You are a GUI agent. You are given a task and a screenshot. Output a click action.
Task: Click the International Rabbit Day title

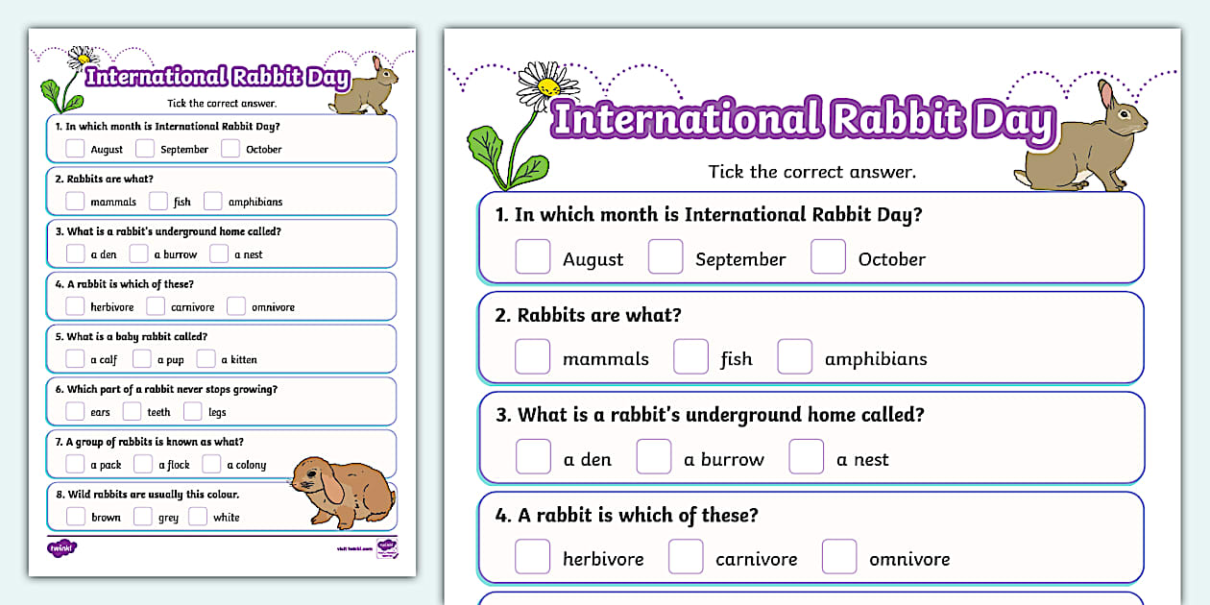click(804, 119)
